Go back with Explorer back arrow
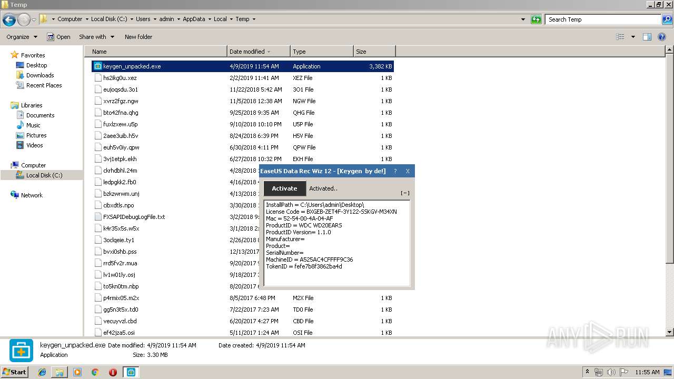674x379 pixels. coord(9,19)
